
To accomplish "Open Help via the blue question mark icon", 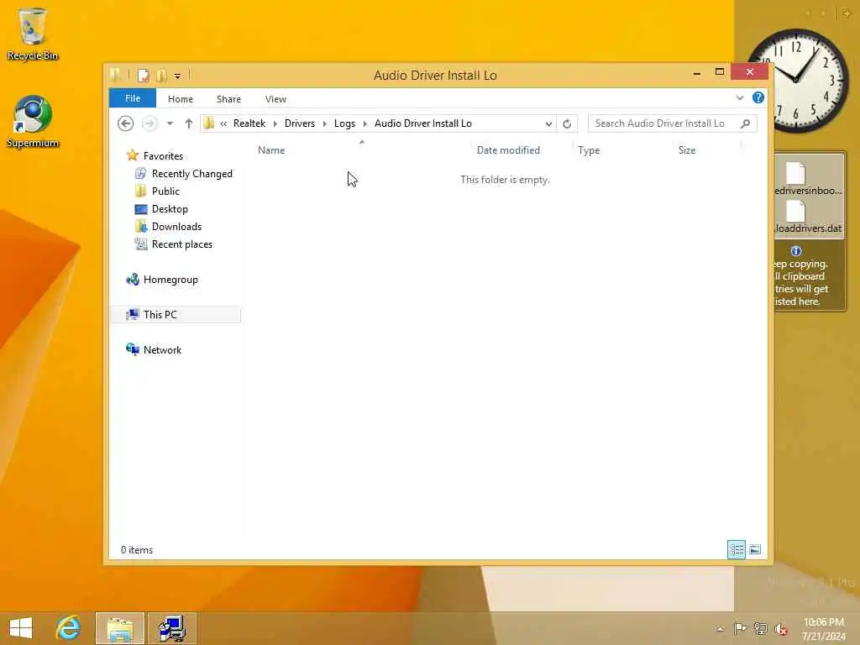I will click(758, 97).
